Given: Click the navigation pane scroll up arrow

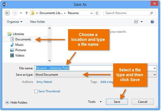Looking at the screenshot, I should coord(49,28).
